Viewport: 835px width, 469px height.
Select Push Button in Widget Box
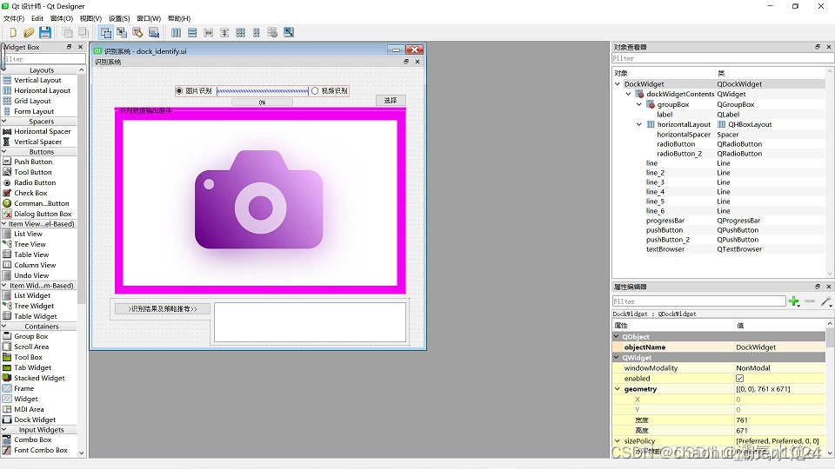coord(33,162)
